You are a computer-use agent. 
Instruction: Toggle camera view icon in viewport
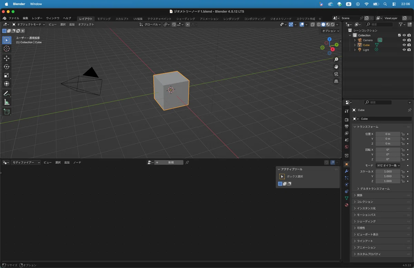336,74
